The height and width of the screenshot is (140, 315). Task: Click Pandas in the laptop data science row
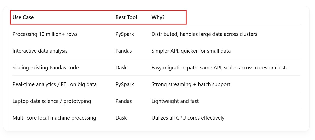[124, 101]
